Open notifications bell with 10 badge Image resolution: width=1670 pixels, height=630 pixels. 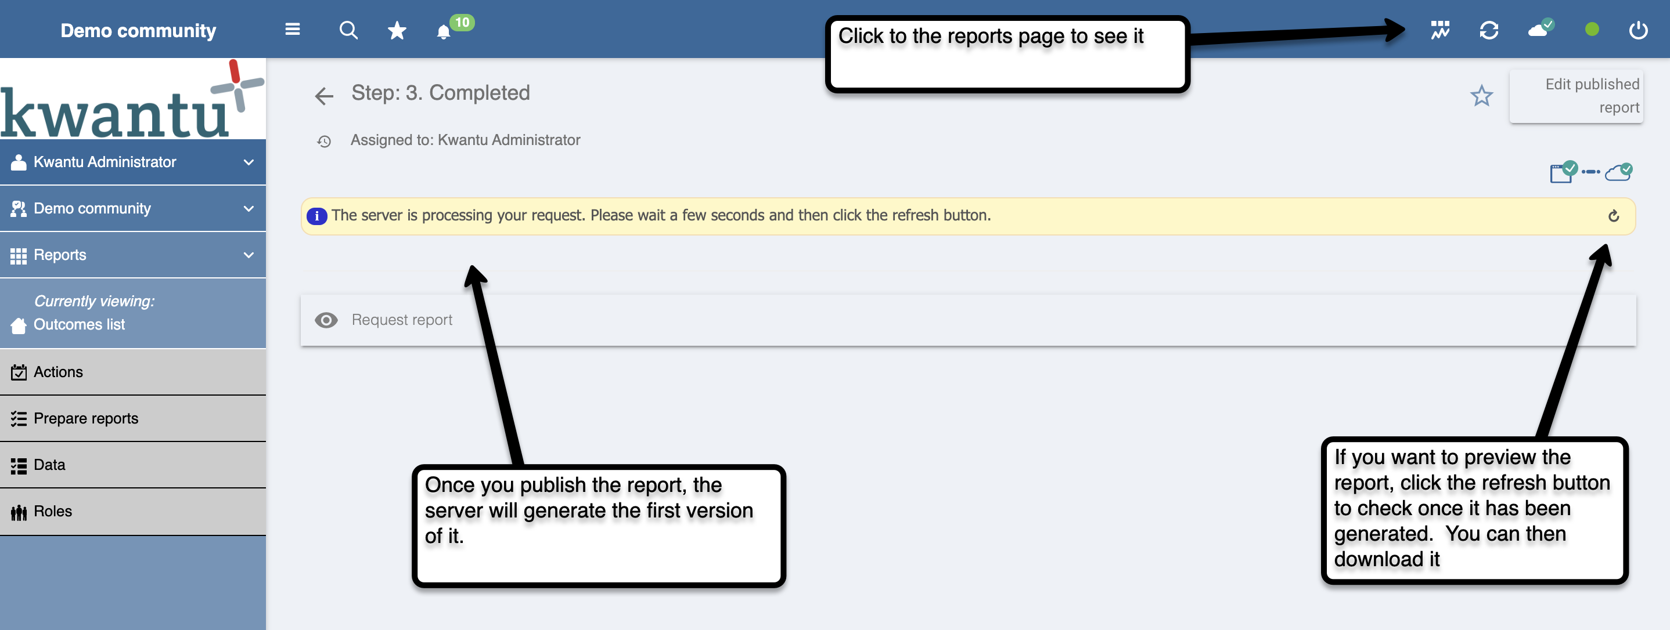point(444,32)
